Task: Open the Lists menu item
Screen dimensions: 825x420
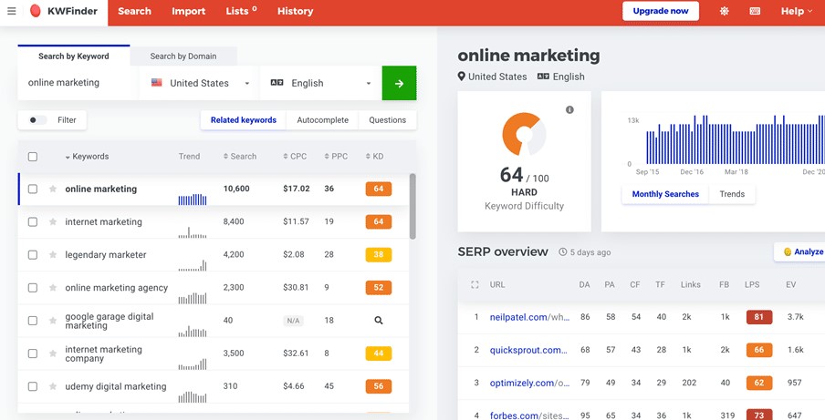Action: tap(241, 11)
